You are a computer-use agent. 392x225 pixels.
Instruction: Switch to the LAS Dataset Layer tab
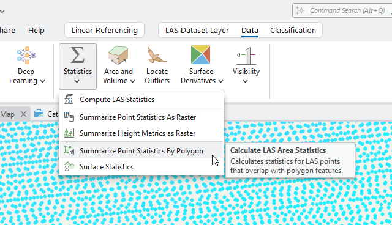(197, 30)
